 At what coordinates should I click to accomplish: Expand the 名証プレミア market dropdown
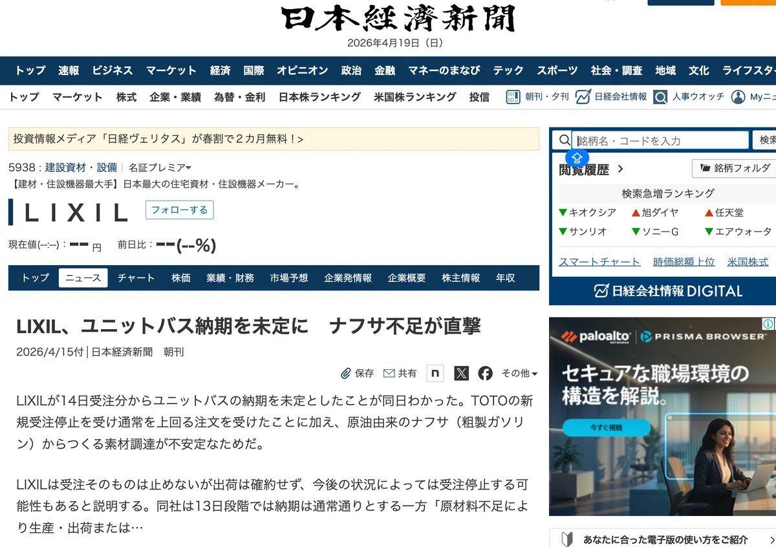pyautogui.click(x=160, y=167)
